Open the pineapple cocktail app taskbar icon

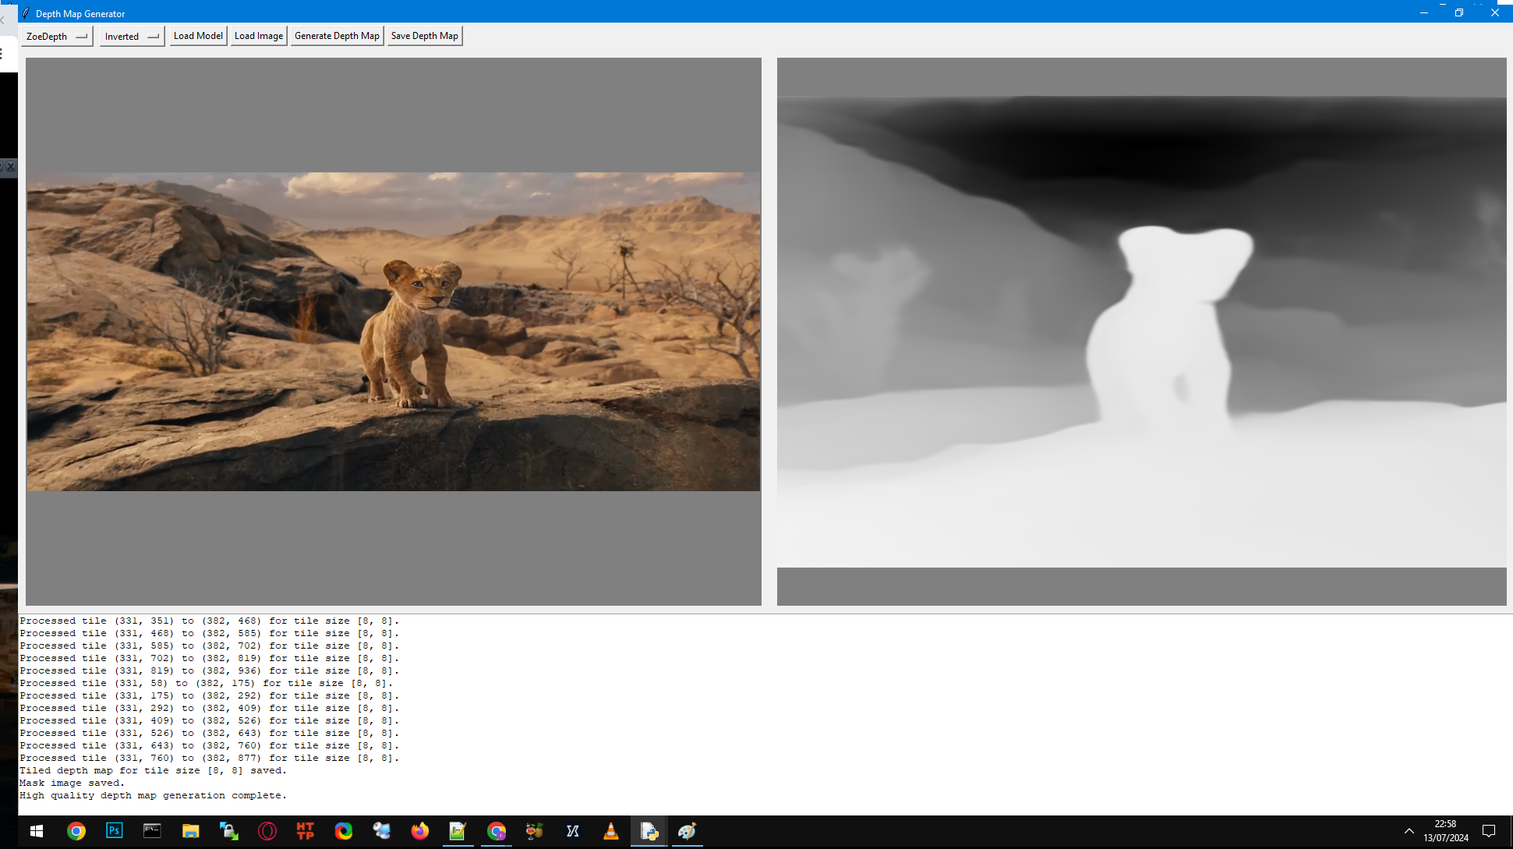click(535, 831)
